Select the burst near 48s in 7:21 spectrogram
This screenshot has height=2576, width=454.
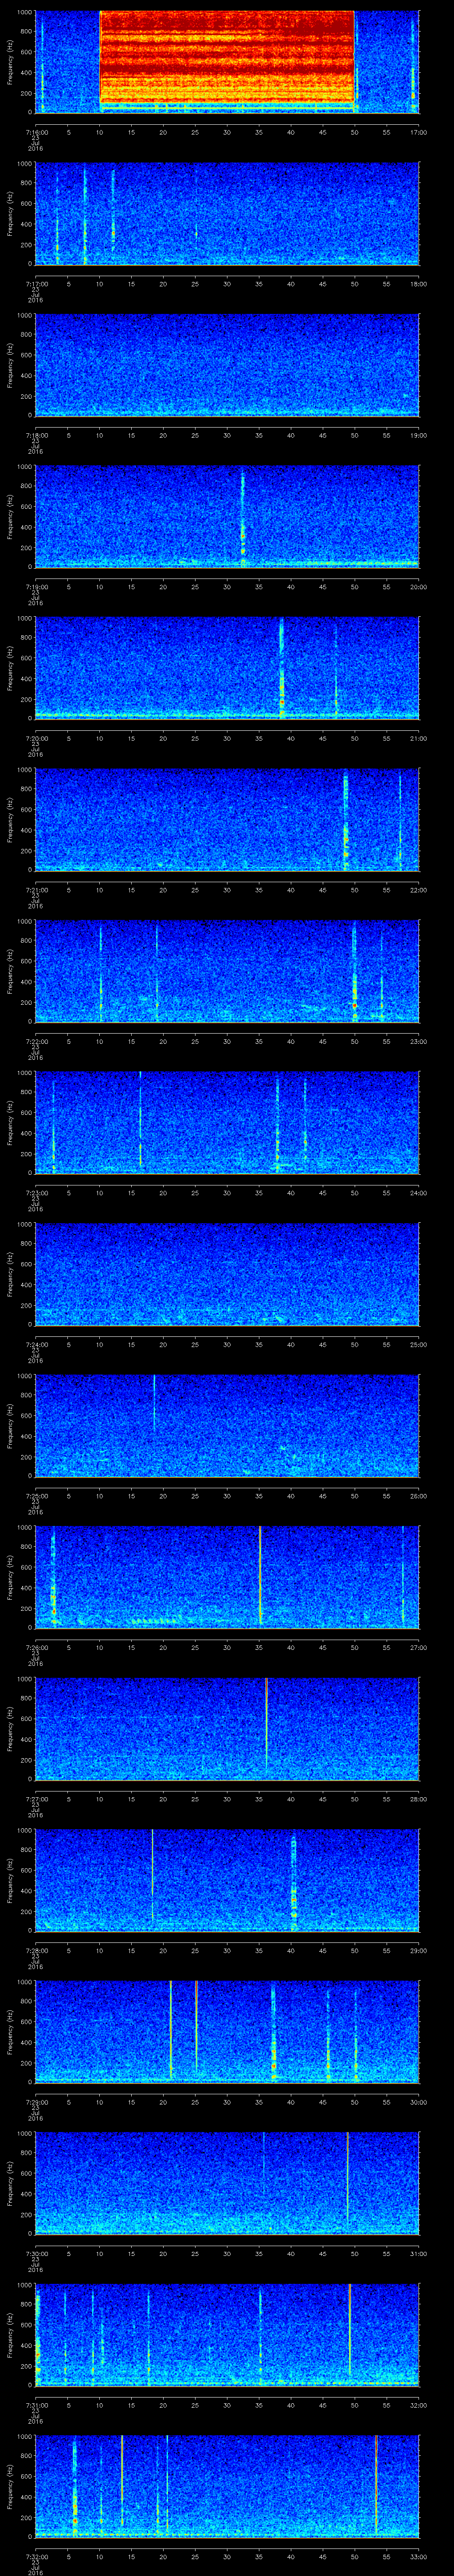[x=345, y=820]
